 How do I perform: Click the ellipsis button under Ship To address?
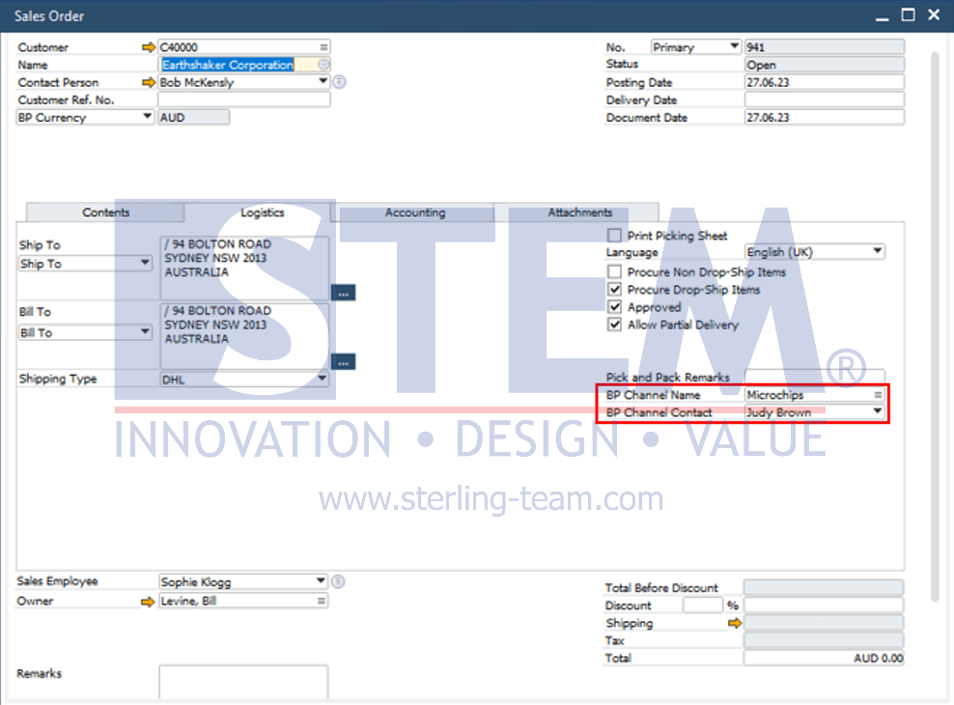click(x=343, y=293)
